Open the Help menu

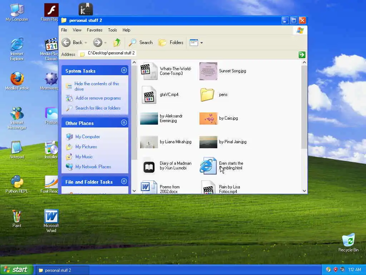coord(126,30)
